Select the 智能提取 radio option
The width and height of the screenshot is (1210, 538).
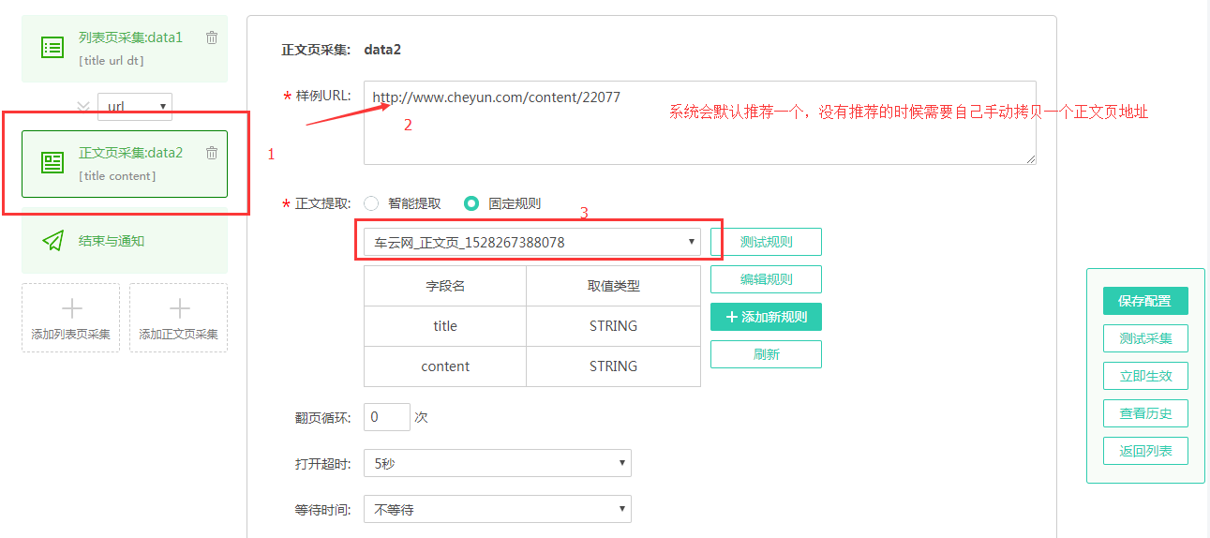click(x=371, y=203)
